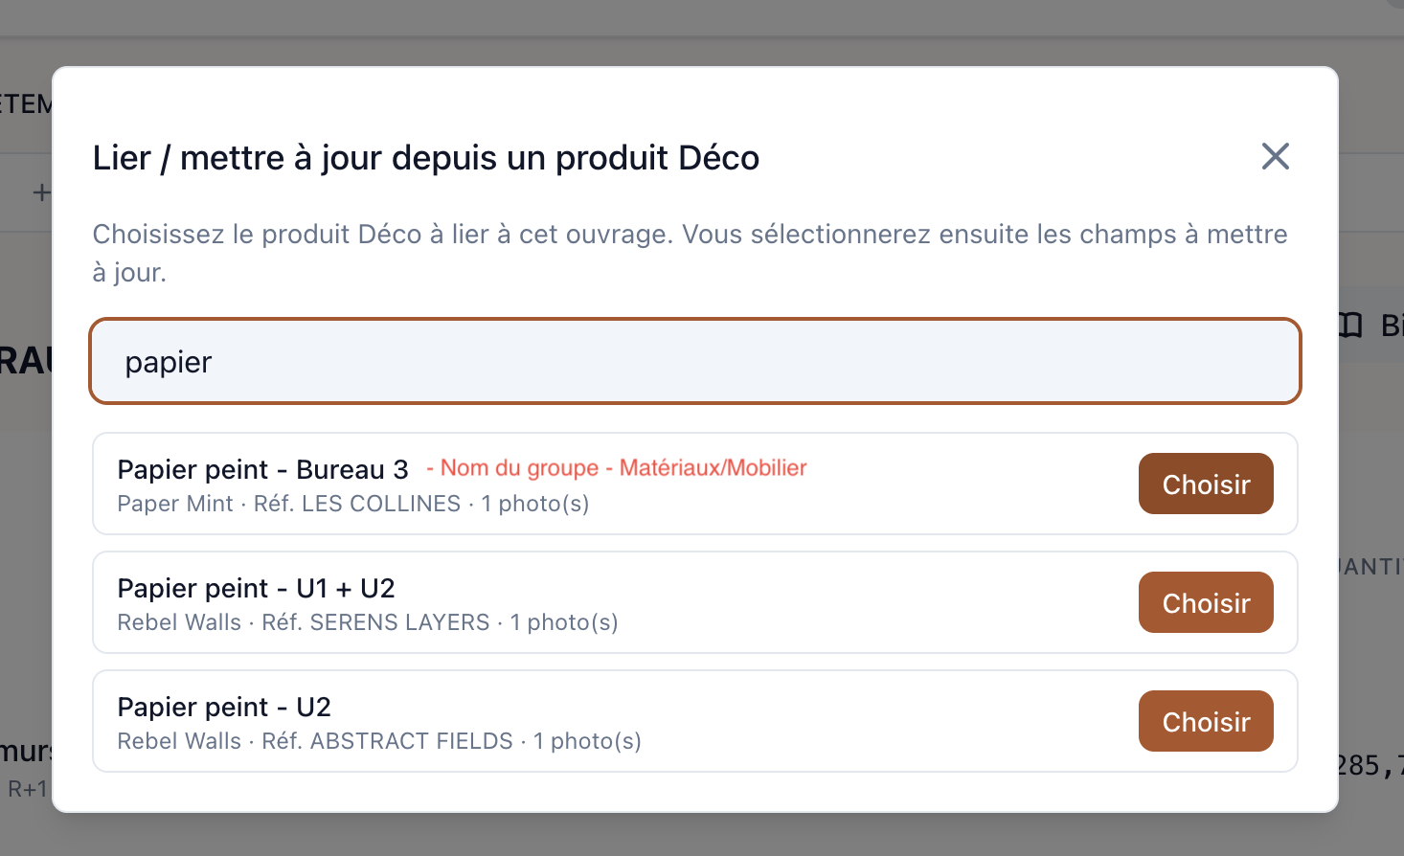Screen dimensions: 1404x856
Task: Click the "Paper Mint · Réf. LES COLLINES" details
Action: click(289, 504)
